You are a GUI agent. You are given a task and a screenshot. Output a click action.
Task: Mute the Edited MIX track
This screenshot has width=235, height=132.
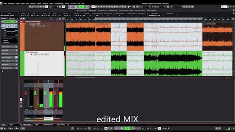26,52
